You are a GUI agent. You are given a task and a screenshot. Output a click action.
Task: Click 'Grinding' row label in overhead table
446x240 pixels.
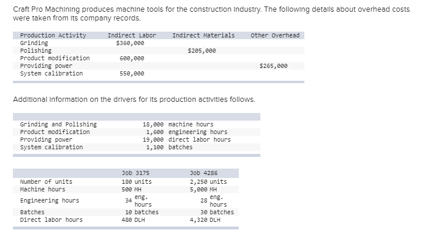click(x=34, y=43)
